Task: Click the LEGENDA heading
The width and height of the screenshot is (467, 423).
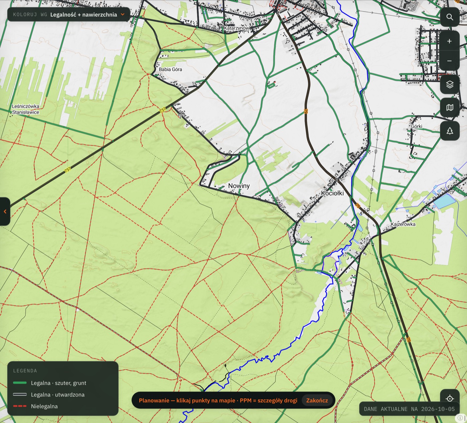Action: [x=25, y=371]
